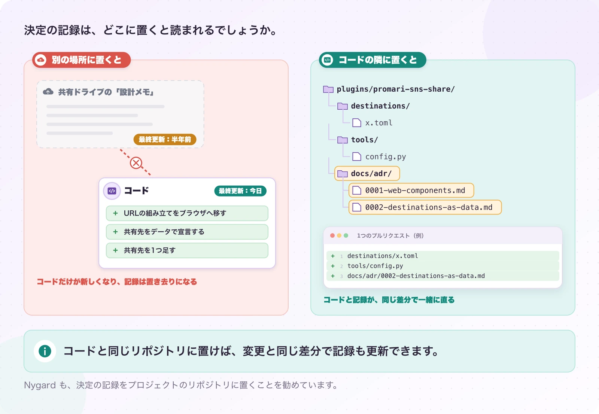
Task: Click the Nygard footnote text
Action: click(x=181, y=385)
